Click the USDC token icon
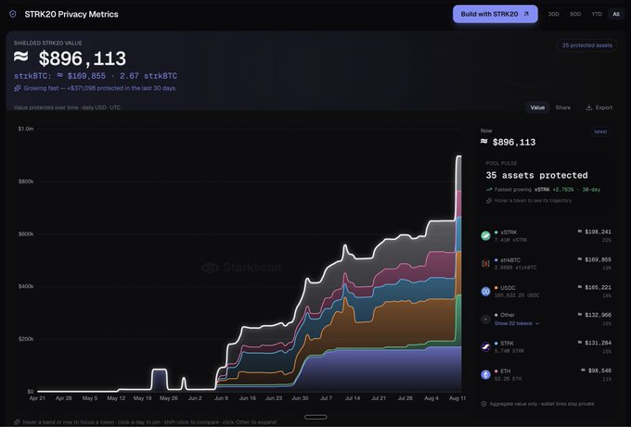Viewport: 631px width, 427px height. pos(485,291)
